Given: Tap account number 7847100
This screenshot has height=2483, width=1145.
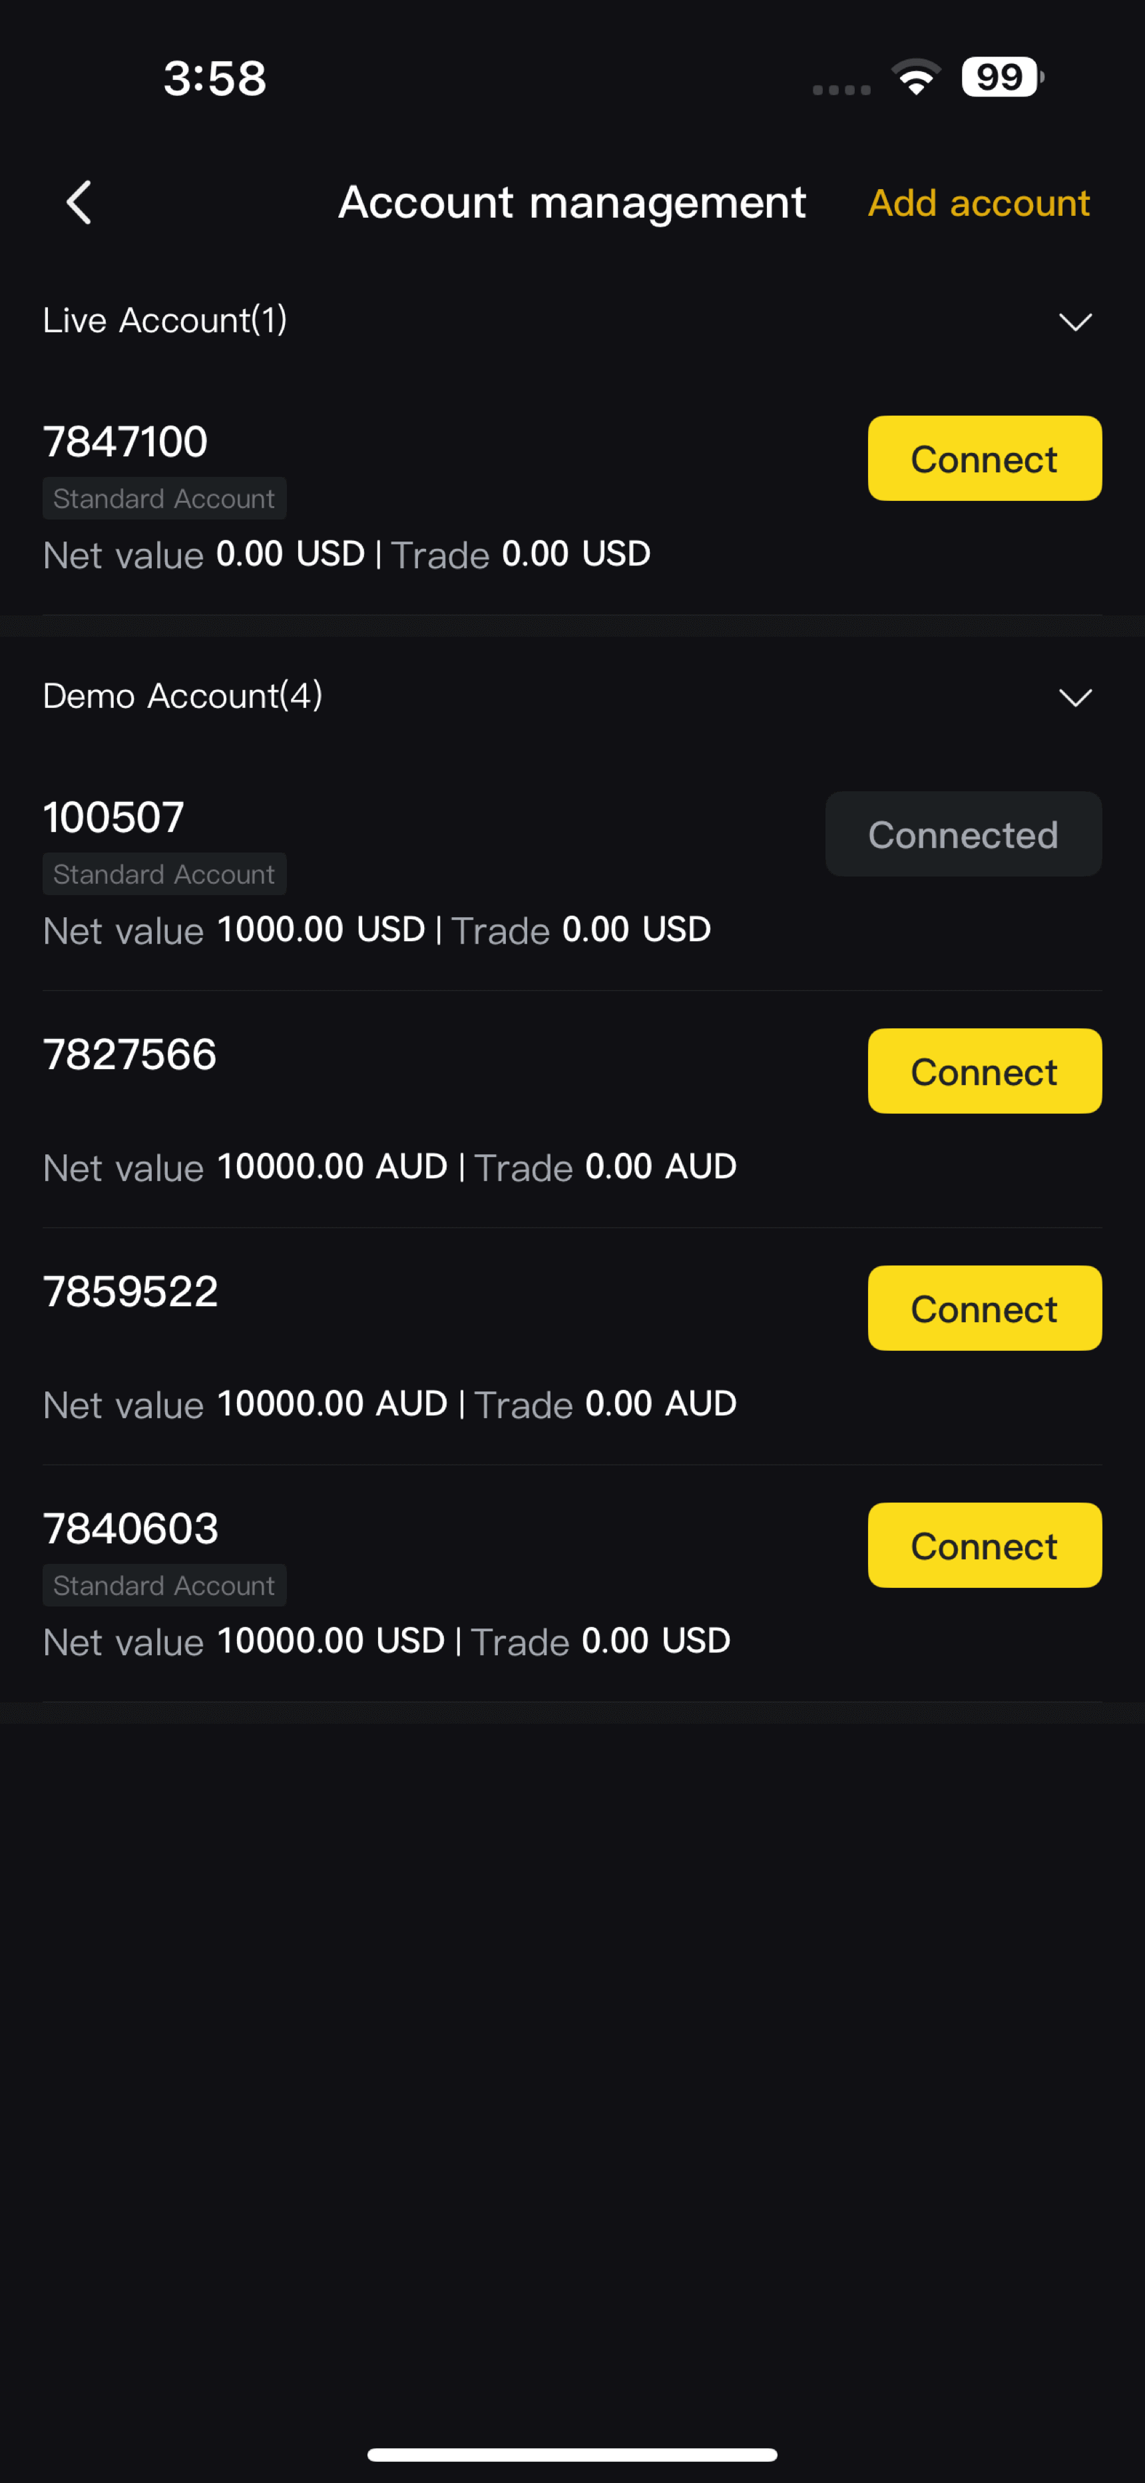Looking at the screenshot, I should 125,442.
